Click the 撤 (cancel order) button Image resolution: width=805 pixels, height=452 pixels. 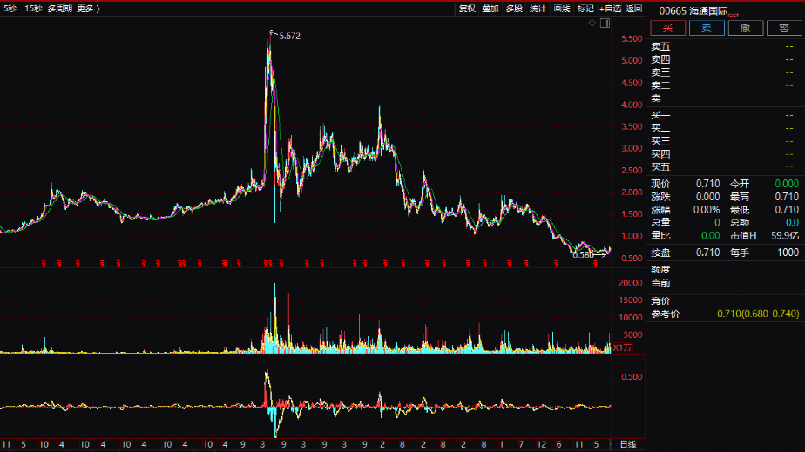[746, 28]
